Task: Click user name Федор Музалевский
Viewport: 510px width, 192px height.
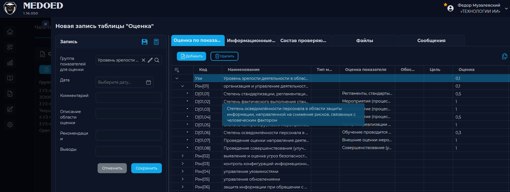Action: [479, 5]
